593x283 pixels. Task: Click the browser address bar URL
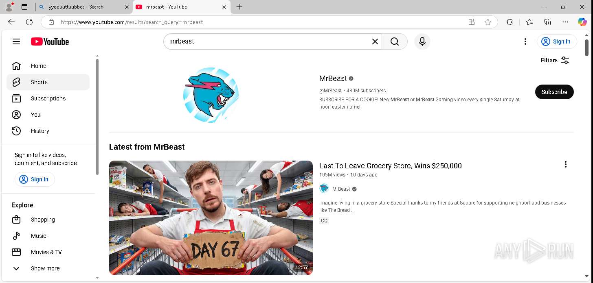coord(132,22)
